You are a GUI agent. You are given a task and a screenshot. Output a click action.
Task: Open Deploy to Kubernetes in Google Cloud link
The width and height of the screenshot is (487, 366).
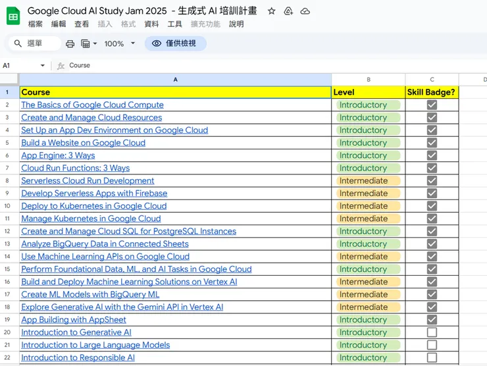(94, 206)
